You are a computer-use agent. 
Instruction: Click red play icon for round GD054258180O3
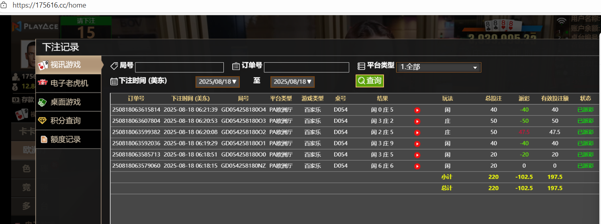pyautogui.click(x=417, y=121)
